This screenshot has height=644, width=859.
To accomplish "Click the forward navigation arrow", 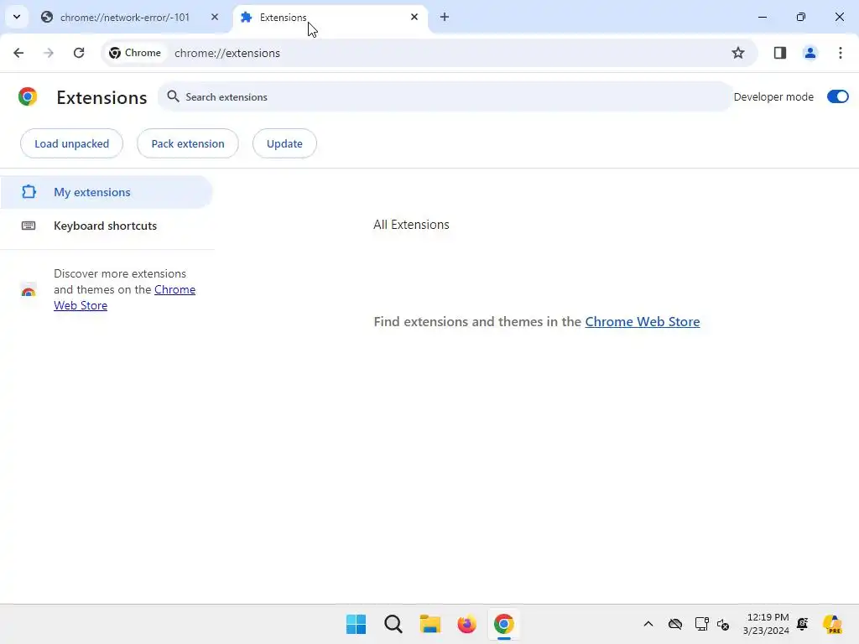I will (x=49, y=53).
